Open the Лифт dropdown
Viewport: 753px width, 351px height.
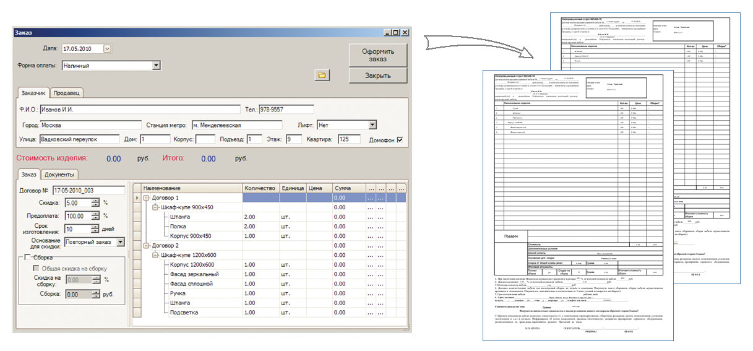pyautogui.click(x=372, y=125)
